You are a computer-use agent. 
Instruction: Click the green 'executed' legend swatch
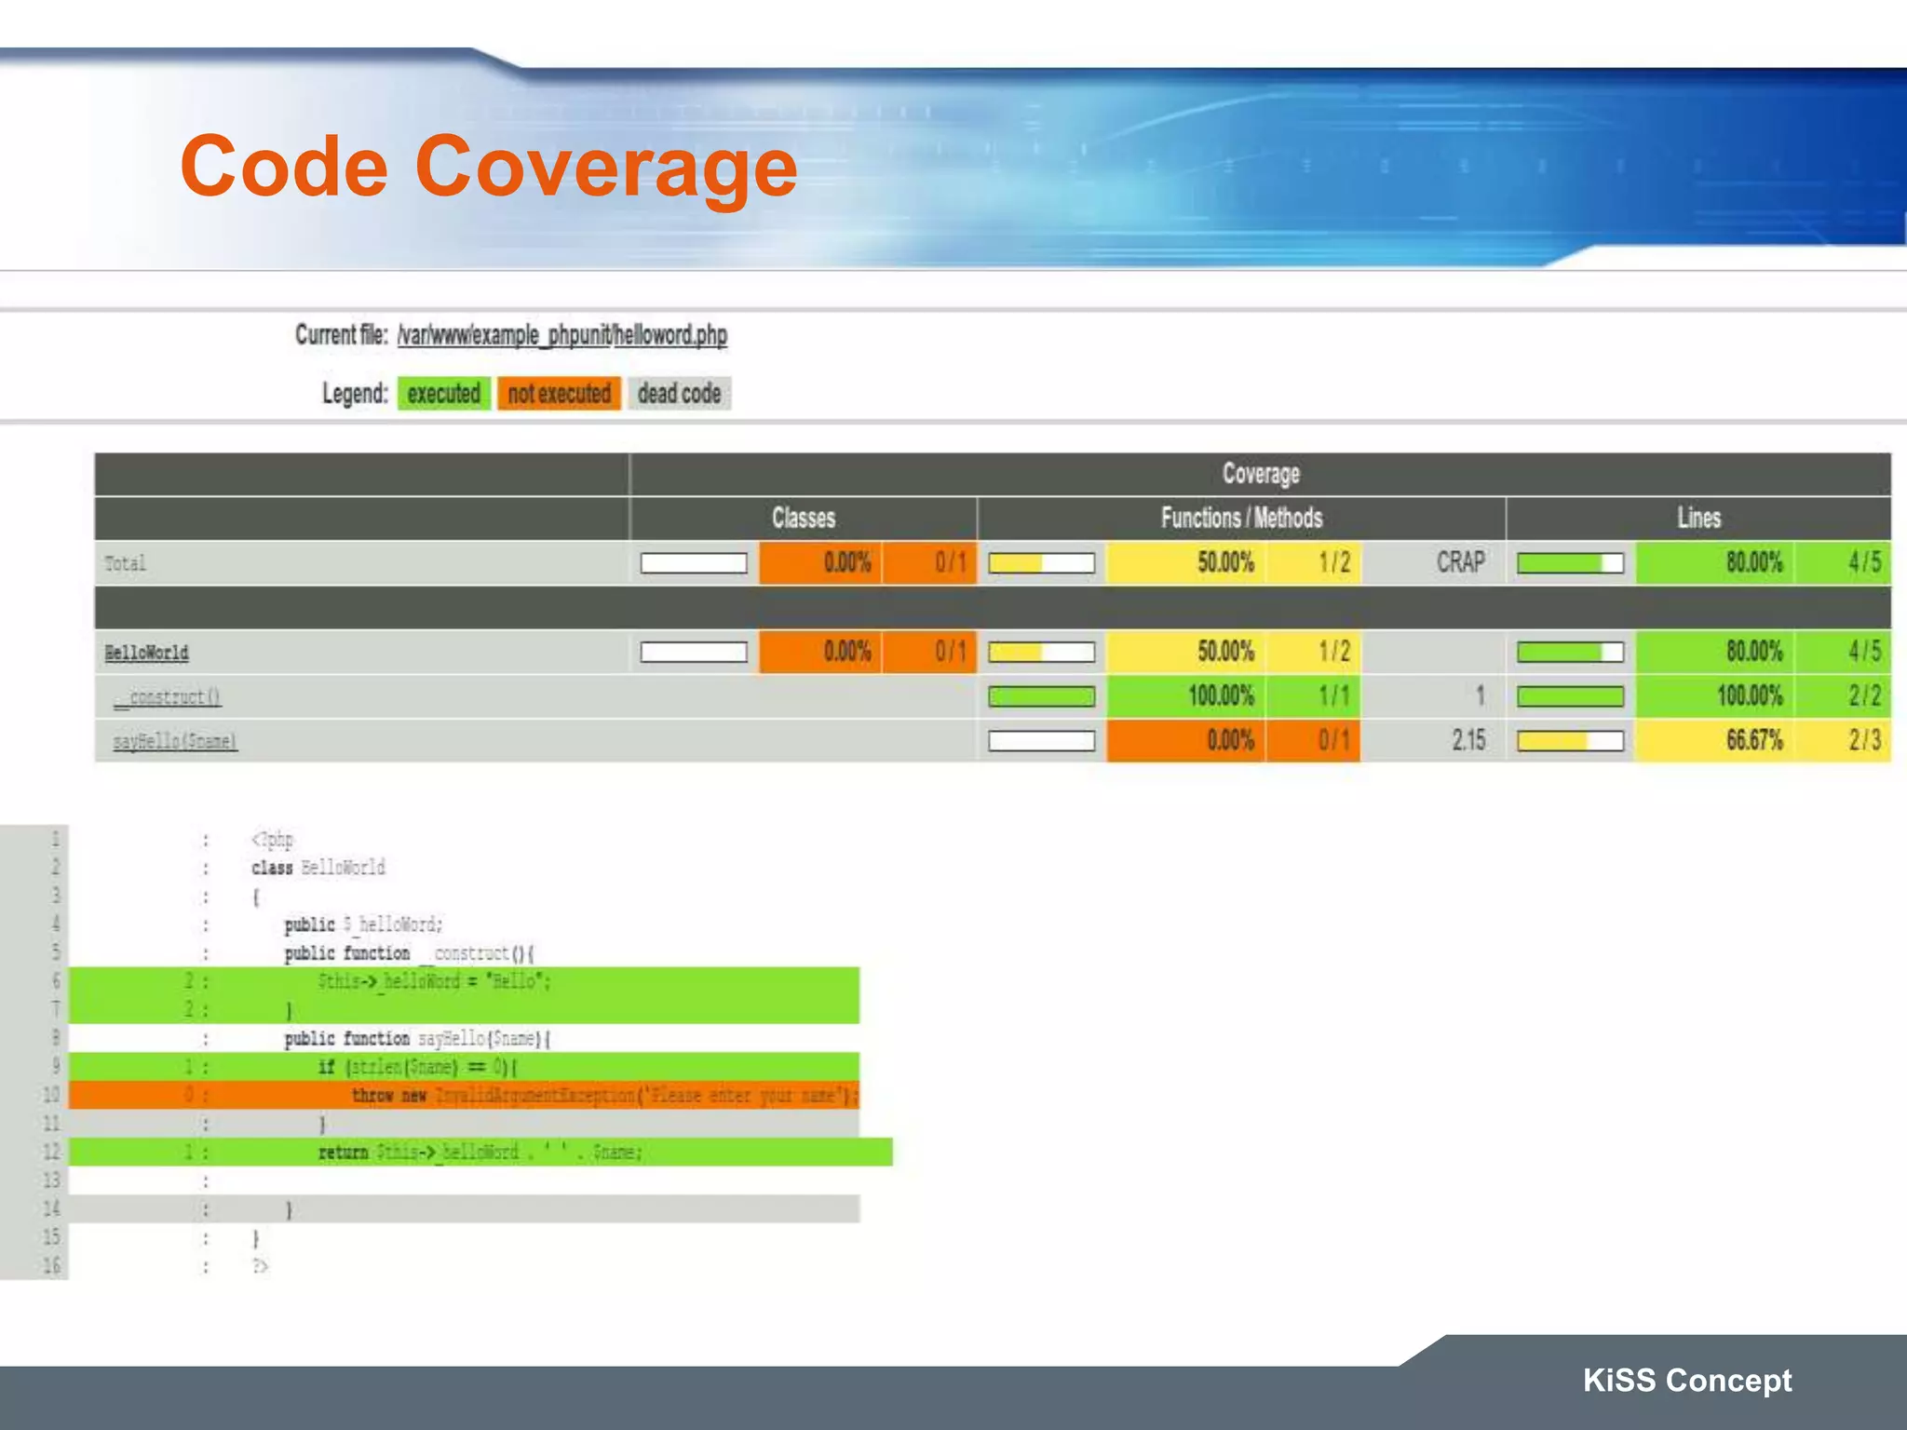[443, 394]
